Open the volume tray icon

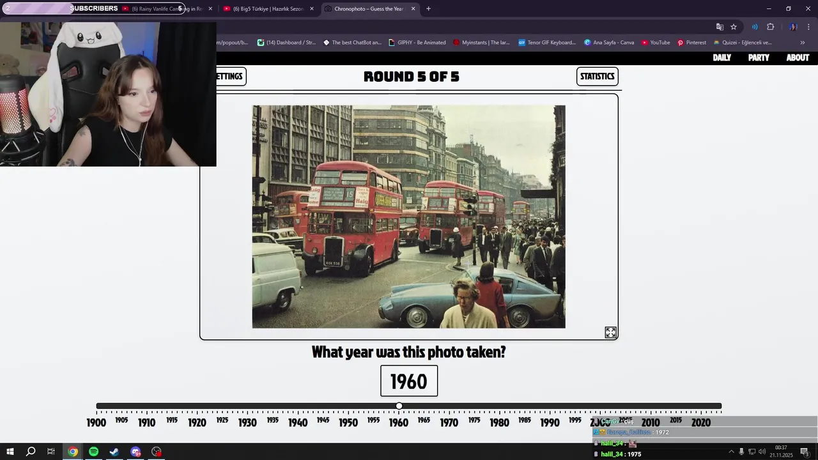coord(762,452)
